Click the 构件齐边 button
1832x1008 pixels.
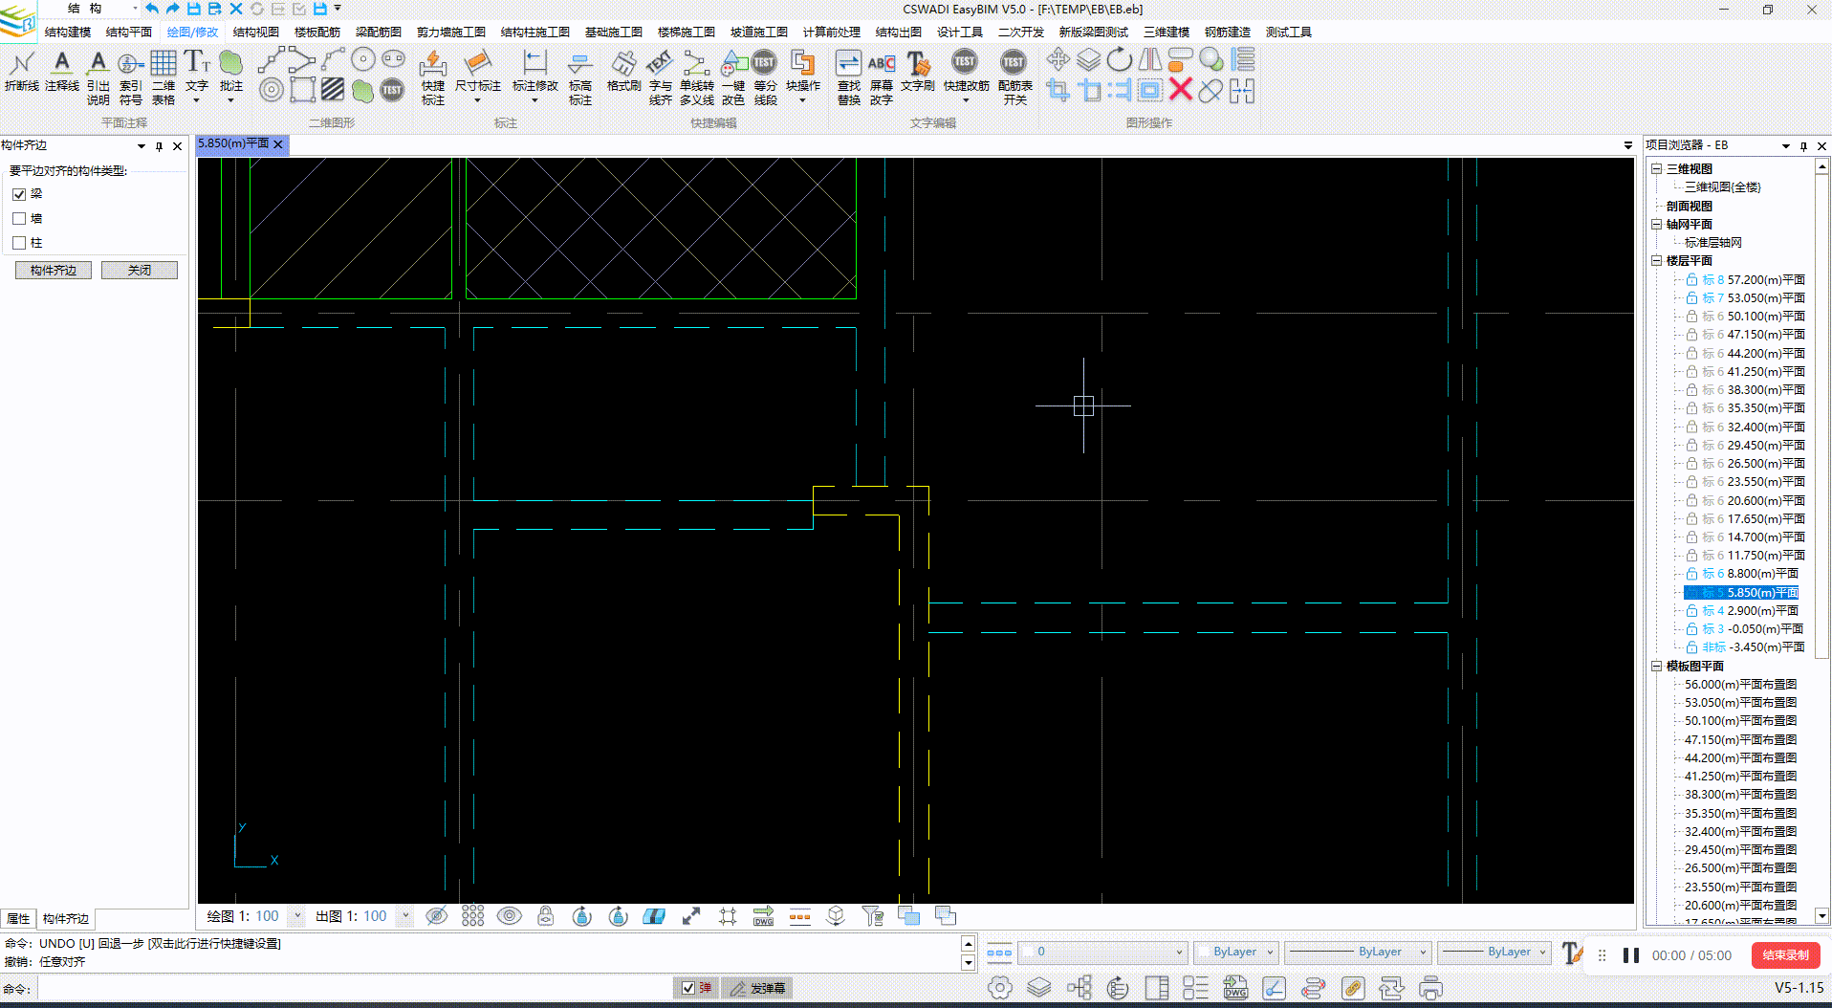coord(54,271)
